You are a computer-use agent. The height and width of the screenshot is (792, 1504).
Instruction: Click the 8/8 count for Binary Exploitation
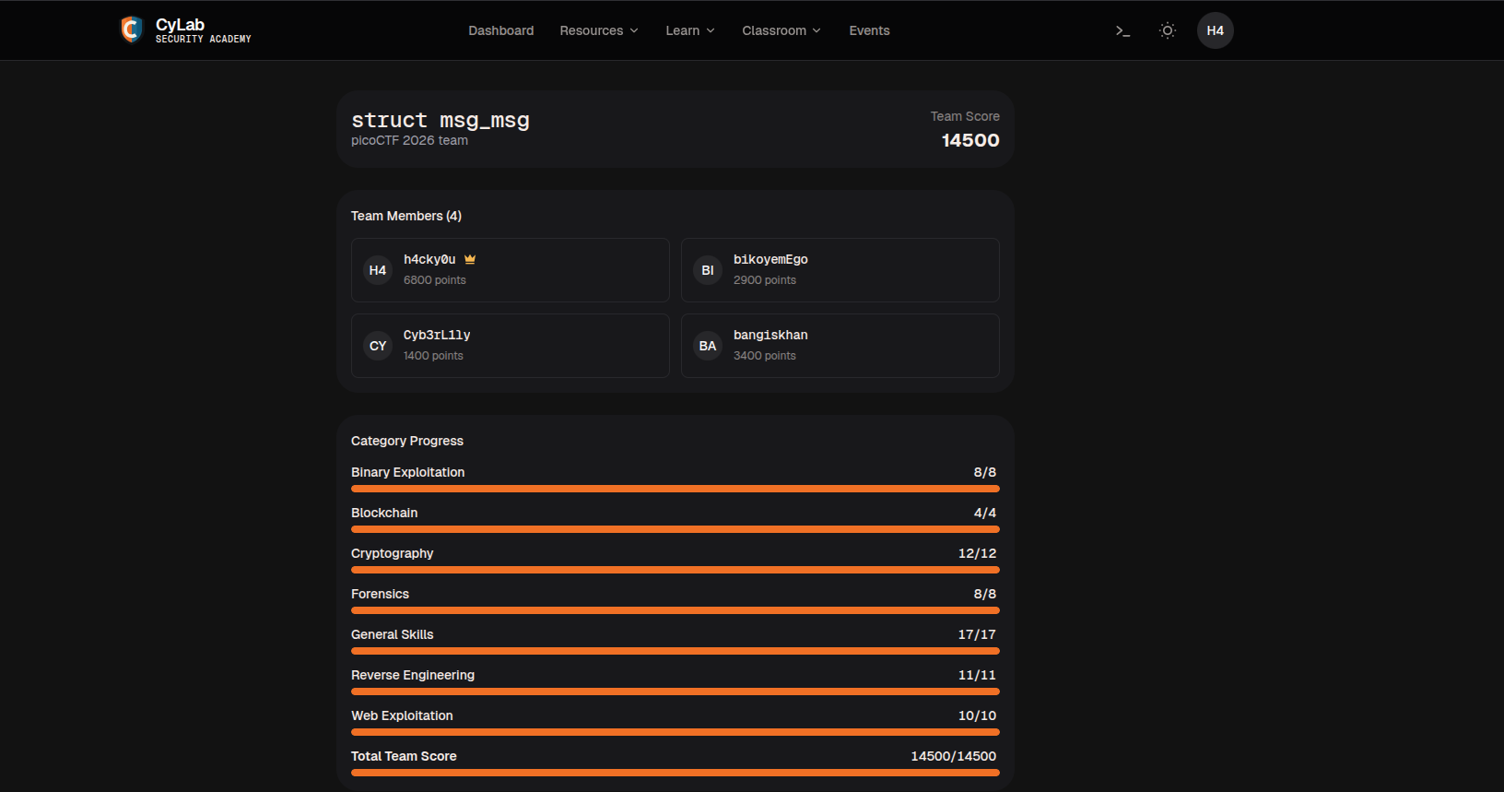pos(985,472)
